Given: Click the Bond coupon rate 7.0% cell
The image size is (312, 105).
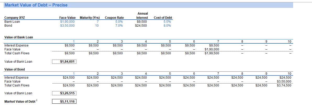Looking at the screenshot, I should (x=119, y=26).
